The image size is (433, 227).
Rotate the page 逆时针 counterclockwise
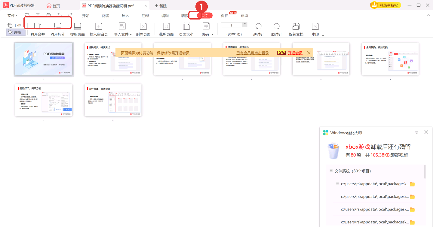click(259, 30)
